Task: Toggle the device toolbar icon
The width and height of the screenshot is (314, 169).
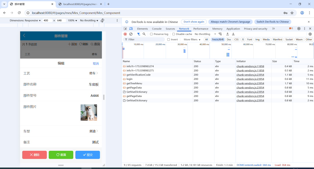Action: [x=131, y=29]
